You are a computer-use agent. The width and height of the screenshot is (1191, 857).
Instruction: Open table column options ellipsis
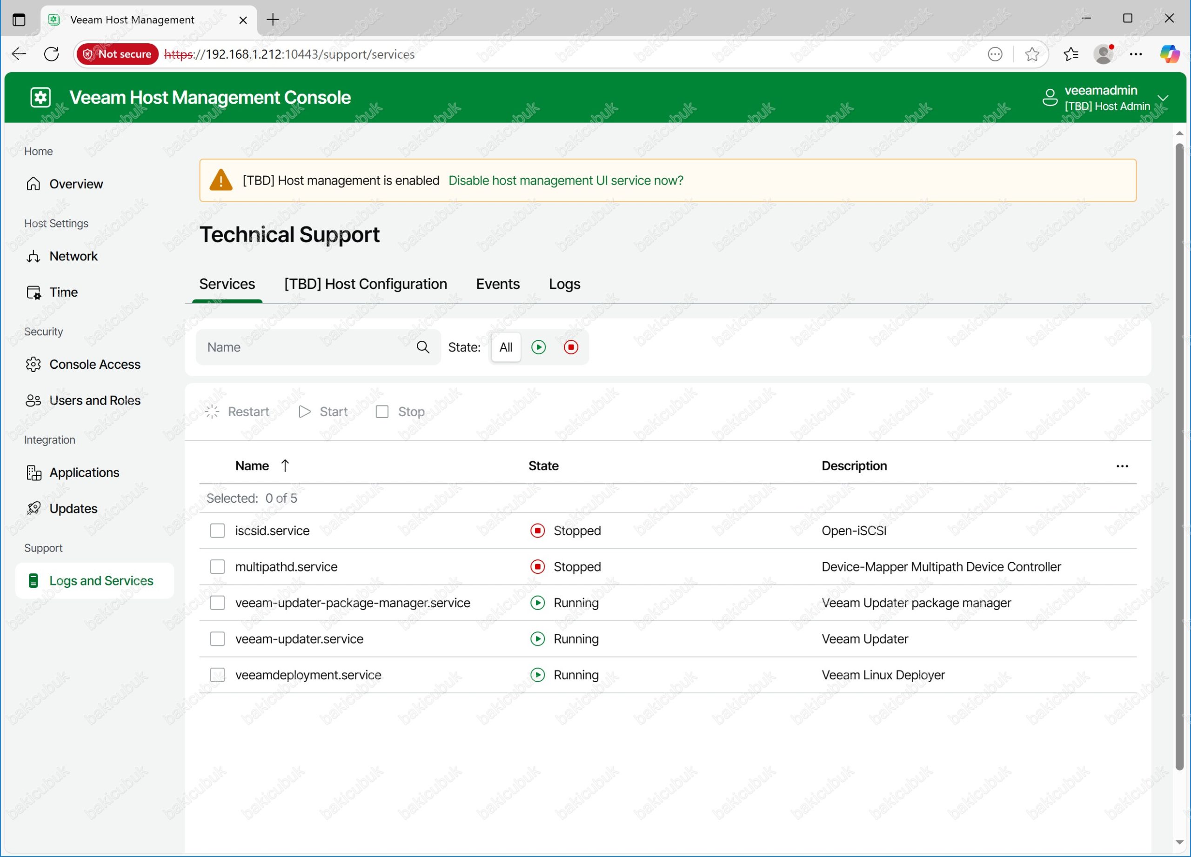click(x=1122, y=466)
